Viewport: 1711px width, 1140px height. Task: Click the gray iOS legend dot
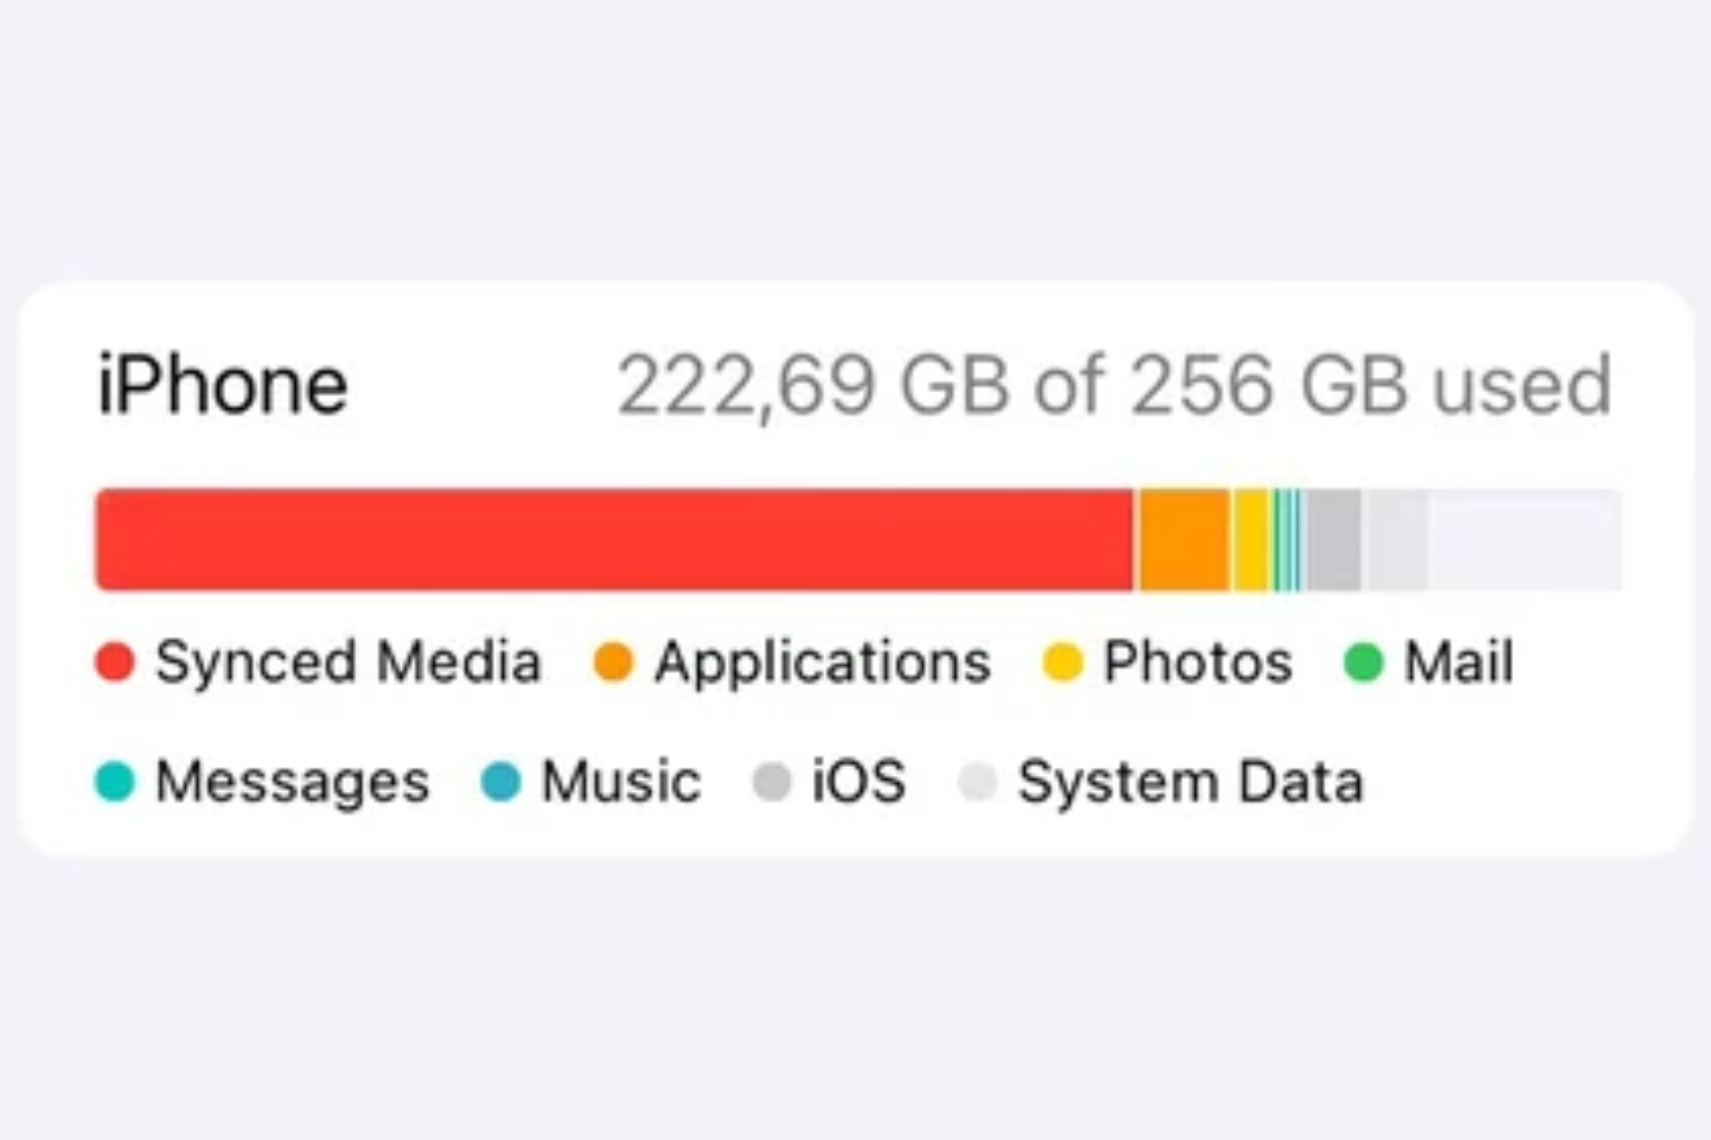(771, 782)
